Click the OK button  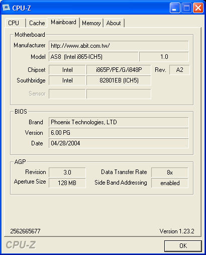(183, 246)
